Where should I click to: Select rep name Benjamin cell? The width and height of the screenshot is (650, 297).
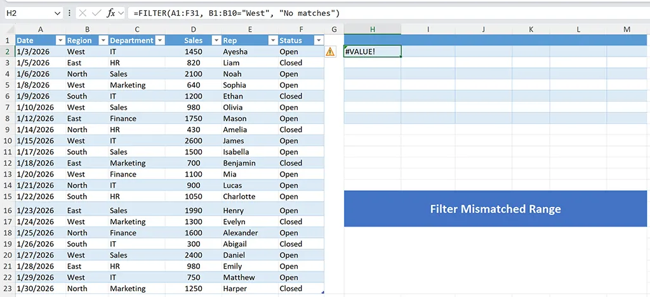click(x=250, y=163)
